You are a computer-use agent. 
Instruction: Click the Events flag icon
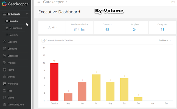point(4,98)
